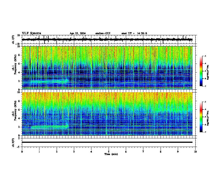This screenshot has height=170, width=220.
Task: Click the "Time (min)" axis title
Action: (111, 154)
